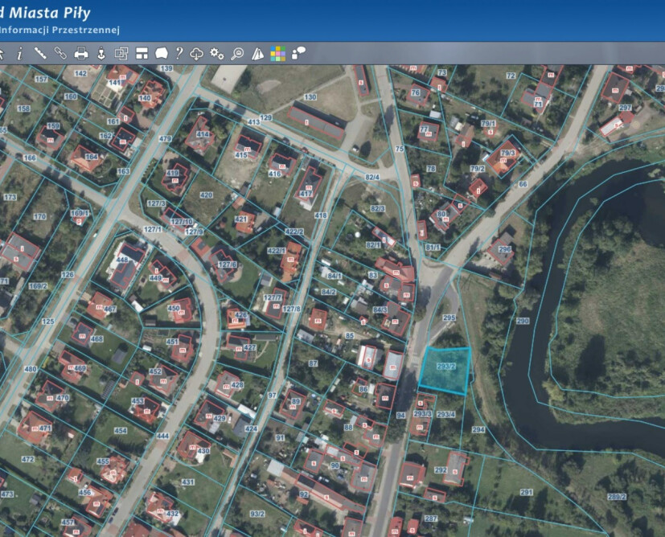This screenshot has height=537, width=665.
Task: Click parcel 454 on the map
Action: [121, 431]
